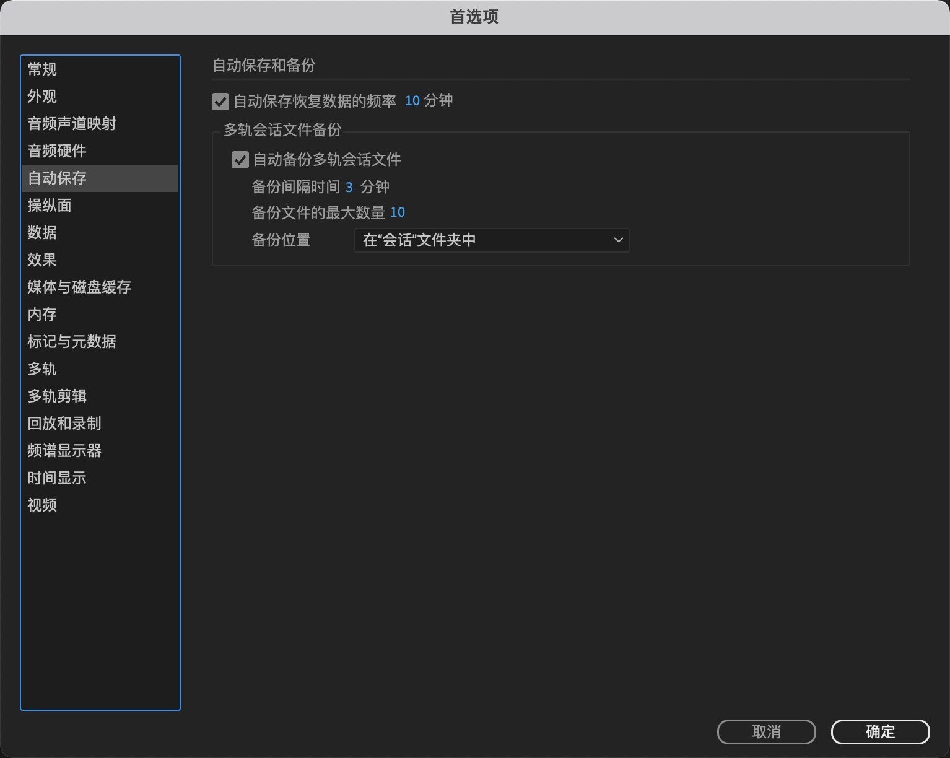Uncheck 自动备份多轨会话文件

tap(240, 160)
